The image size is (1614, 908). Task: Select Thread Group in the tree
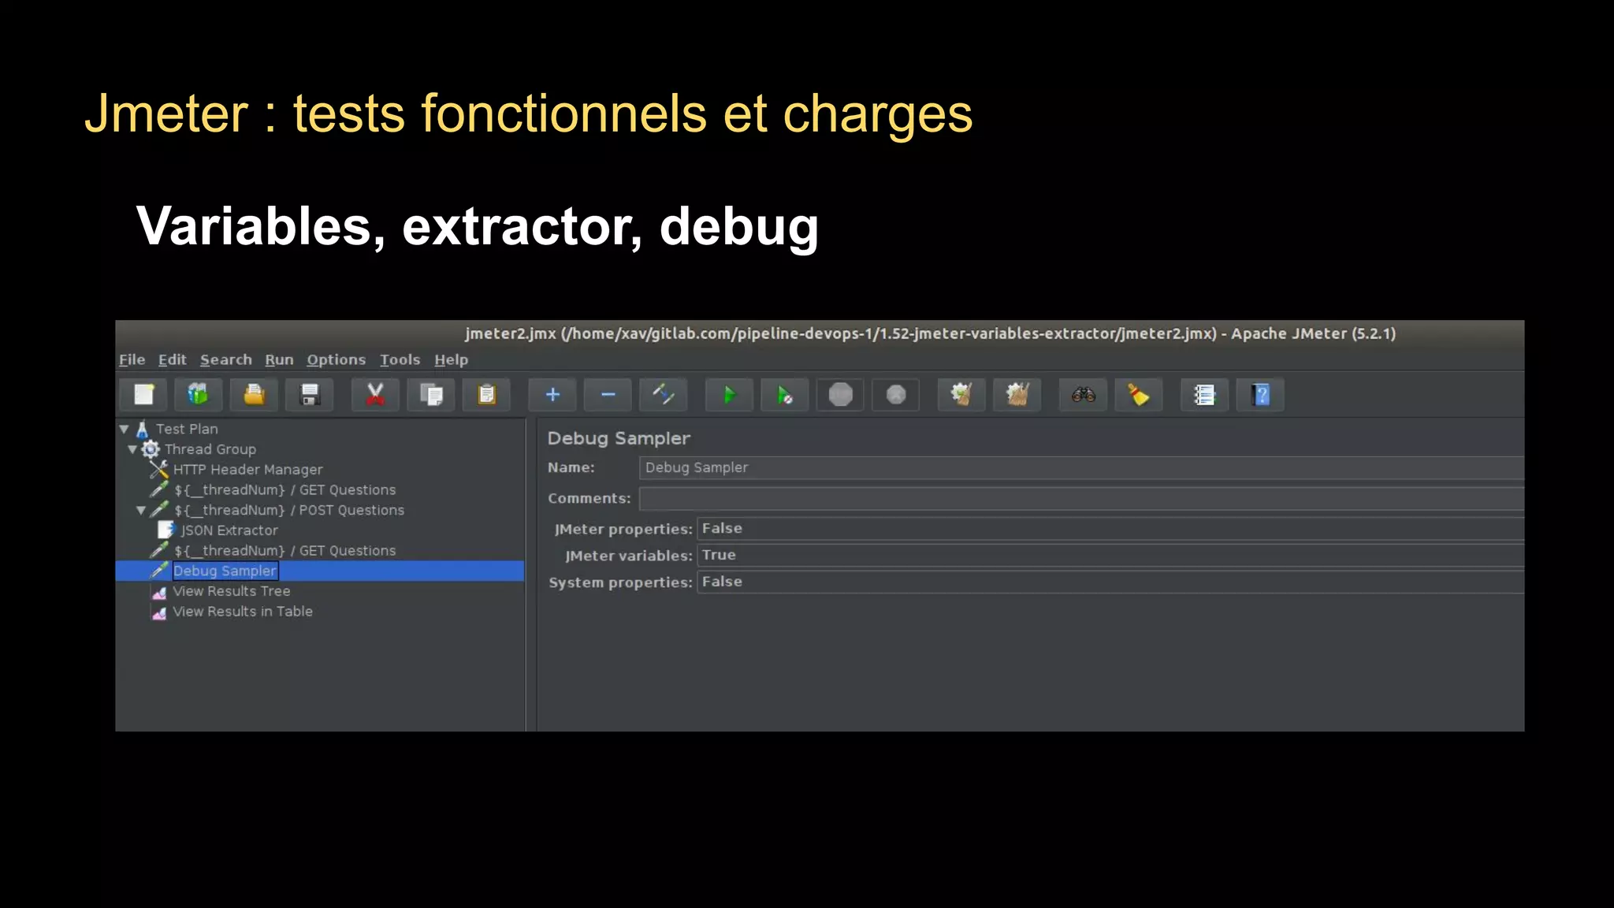point(210,449)
